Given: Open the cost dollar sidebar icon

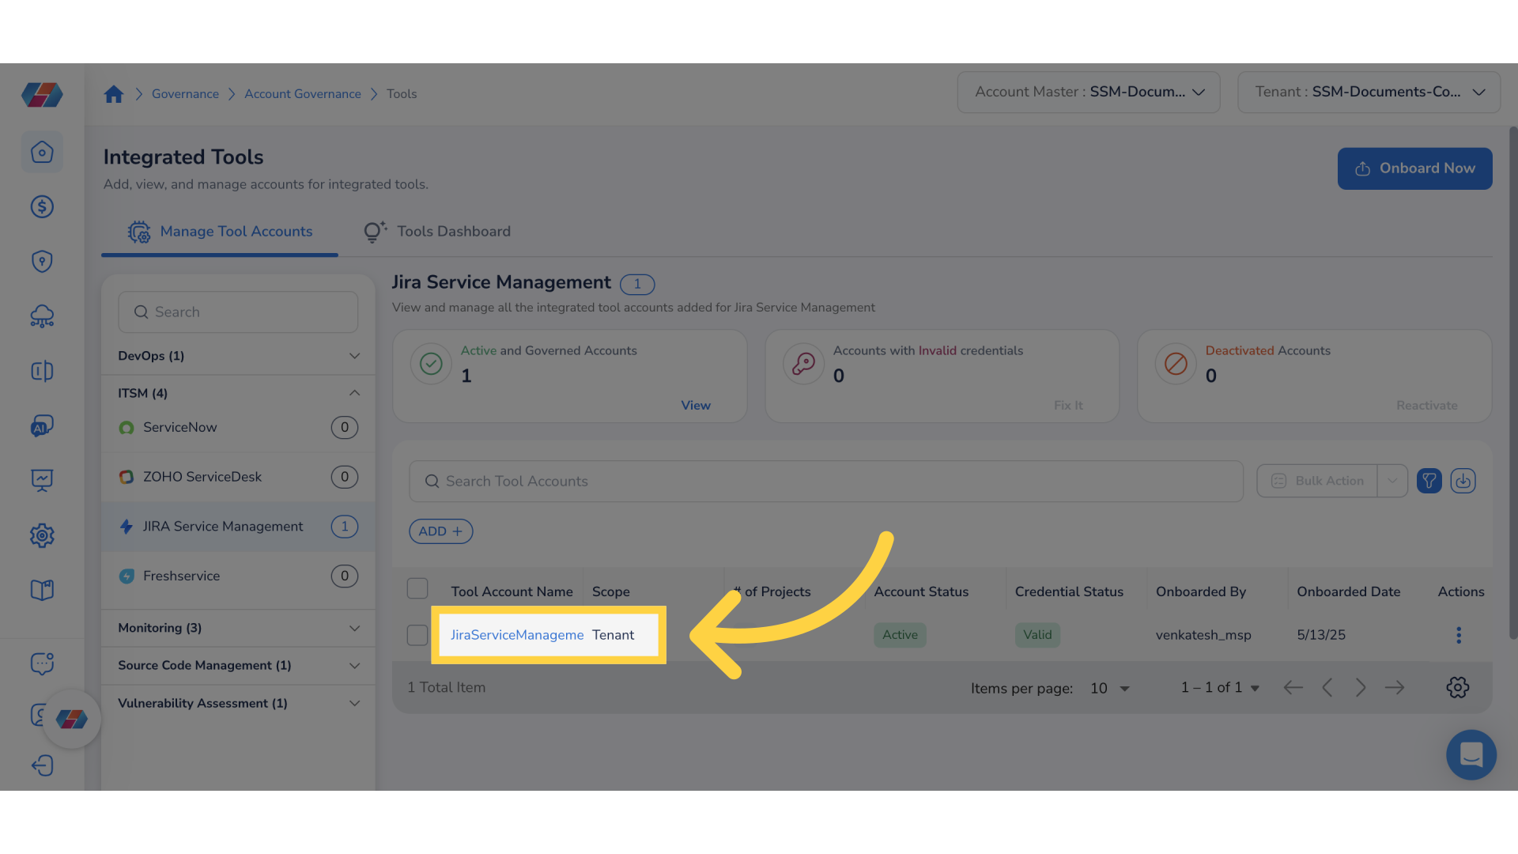Looking at the screenshot, I should tap(42, 206).
